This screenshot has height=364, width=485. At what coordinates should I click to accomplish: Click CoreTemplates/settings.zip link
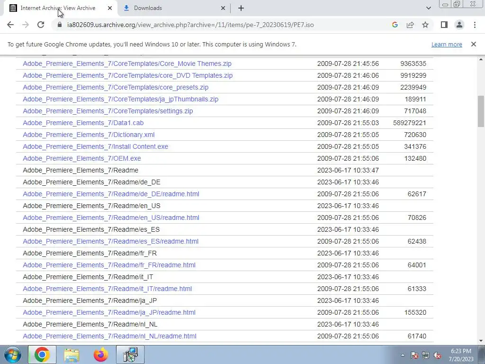pos(108,111)
